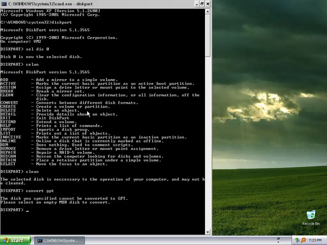Viewport: 327px width, 245px height.
Task: Click the ADD command help row
Action: point(59,80)
